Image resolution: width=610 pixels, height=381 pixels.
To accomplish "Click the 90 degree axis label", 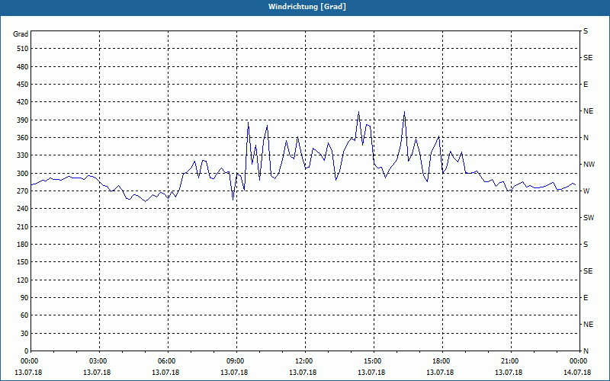I will click(x=24, y=298).
